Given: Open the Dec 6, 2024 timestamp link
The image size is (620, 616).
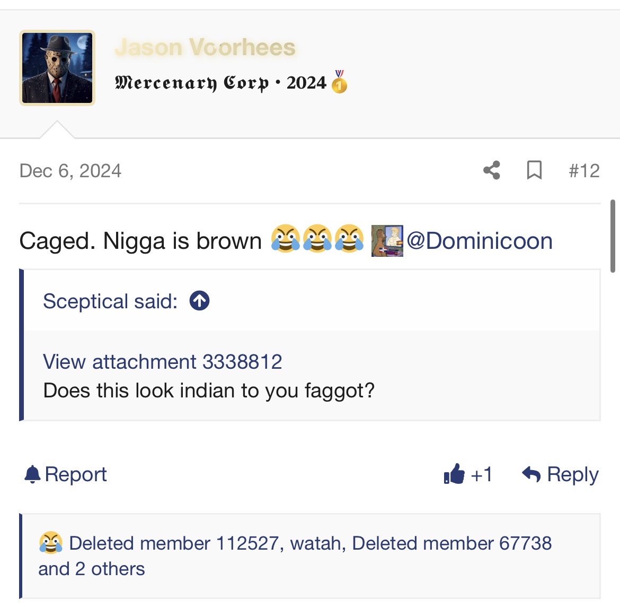Looking at the screenshot, I should coord(70,171).
